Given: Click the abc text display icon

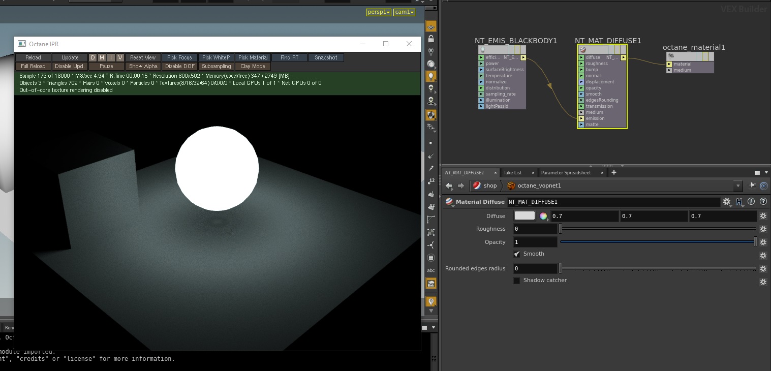Looking at the screenshot, I should pos(431,270).
